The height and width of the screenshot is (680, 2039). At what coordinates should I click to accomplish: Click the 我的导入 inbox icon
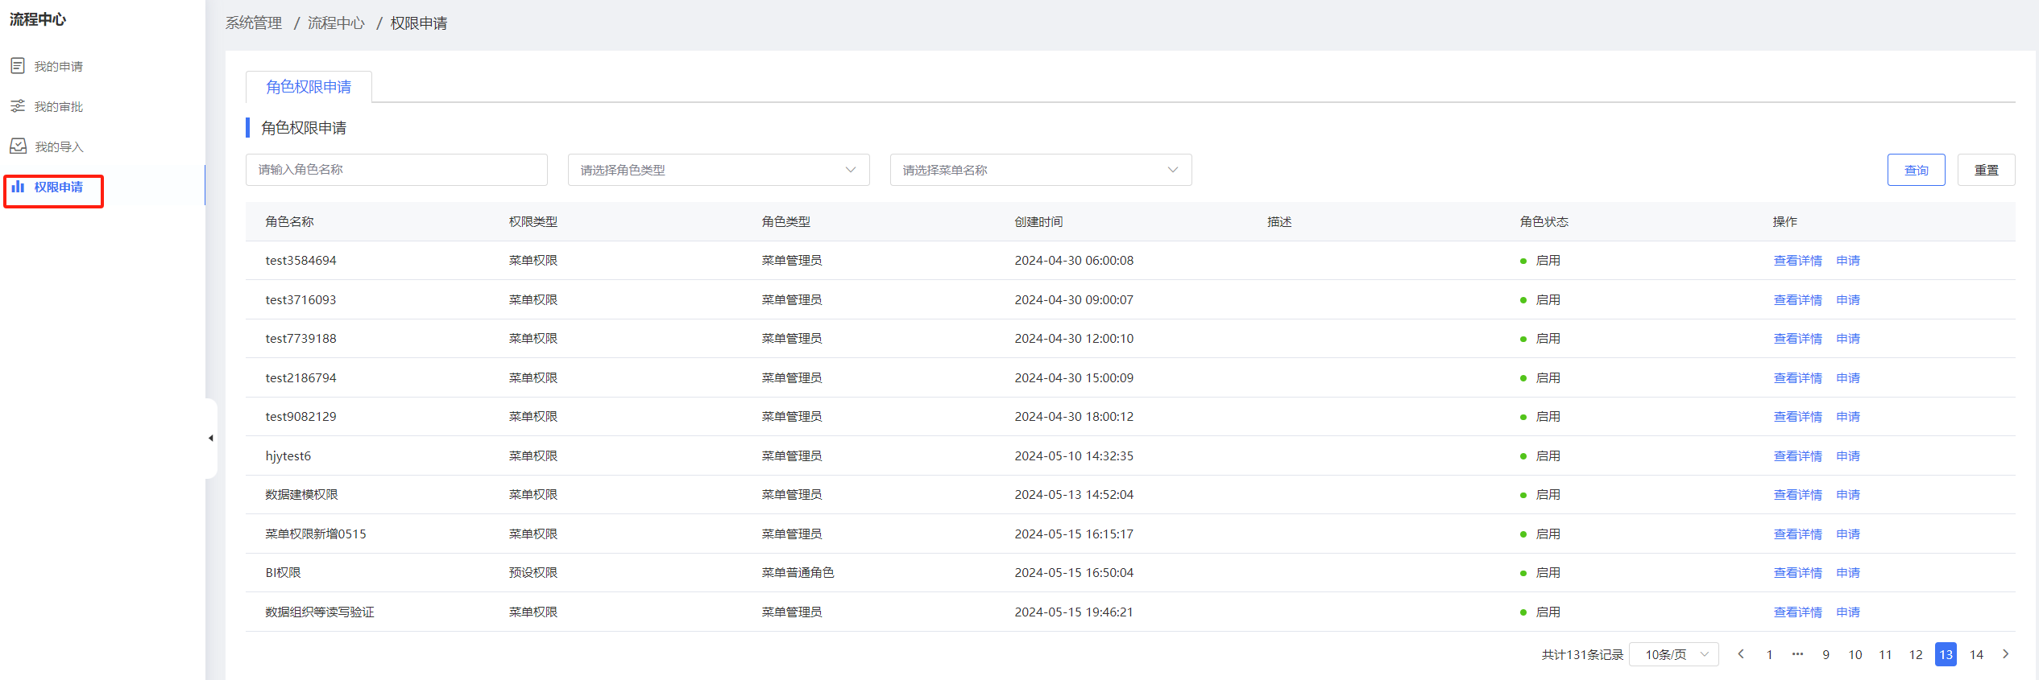[18, 146]
